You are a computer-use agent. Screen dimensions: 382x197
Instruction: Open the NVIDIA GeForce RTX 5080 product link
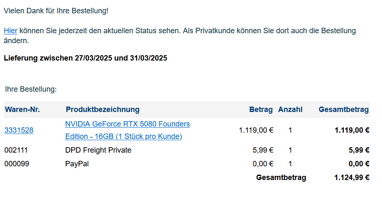[x=127, y=124]
